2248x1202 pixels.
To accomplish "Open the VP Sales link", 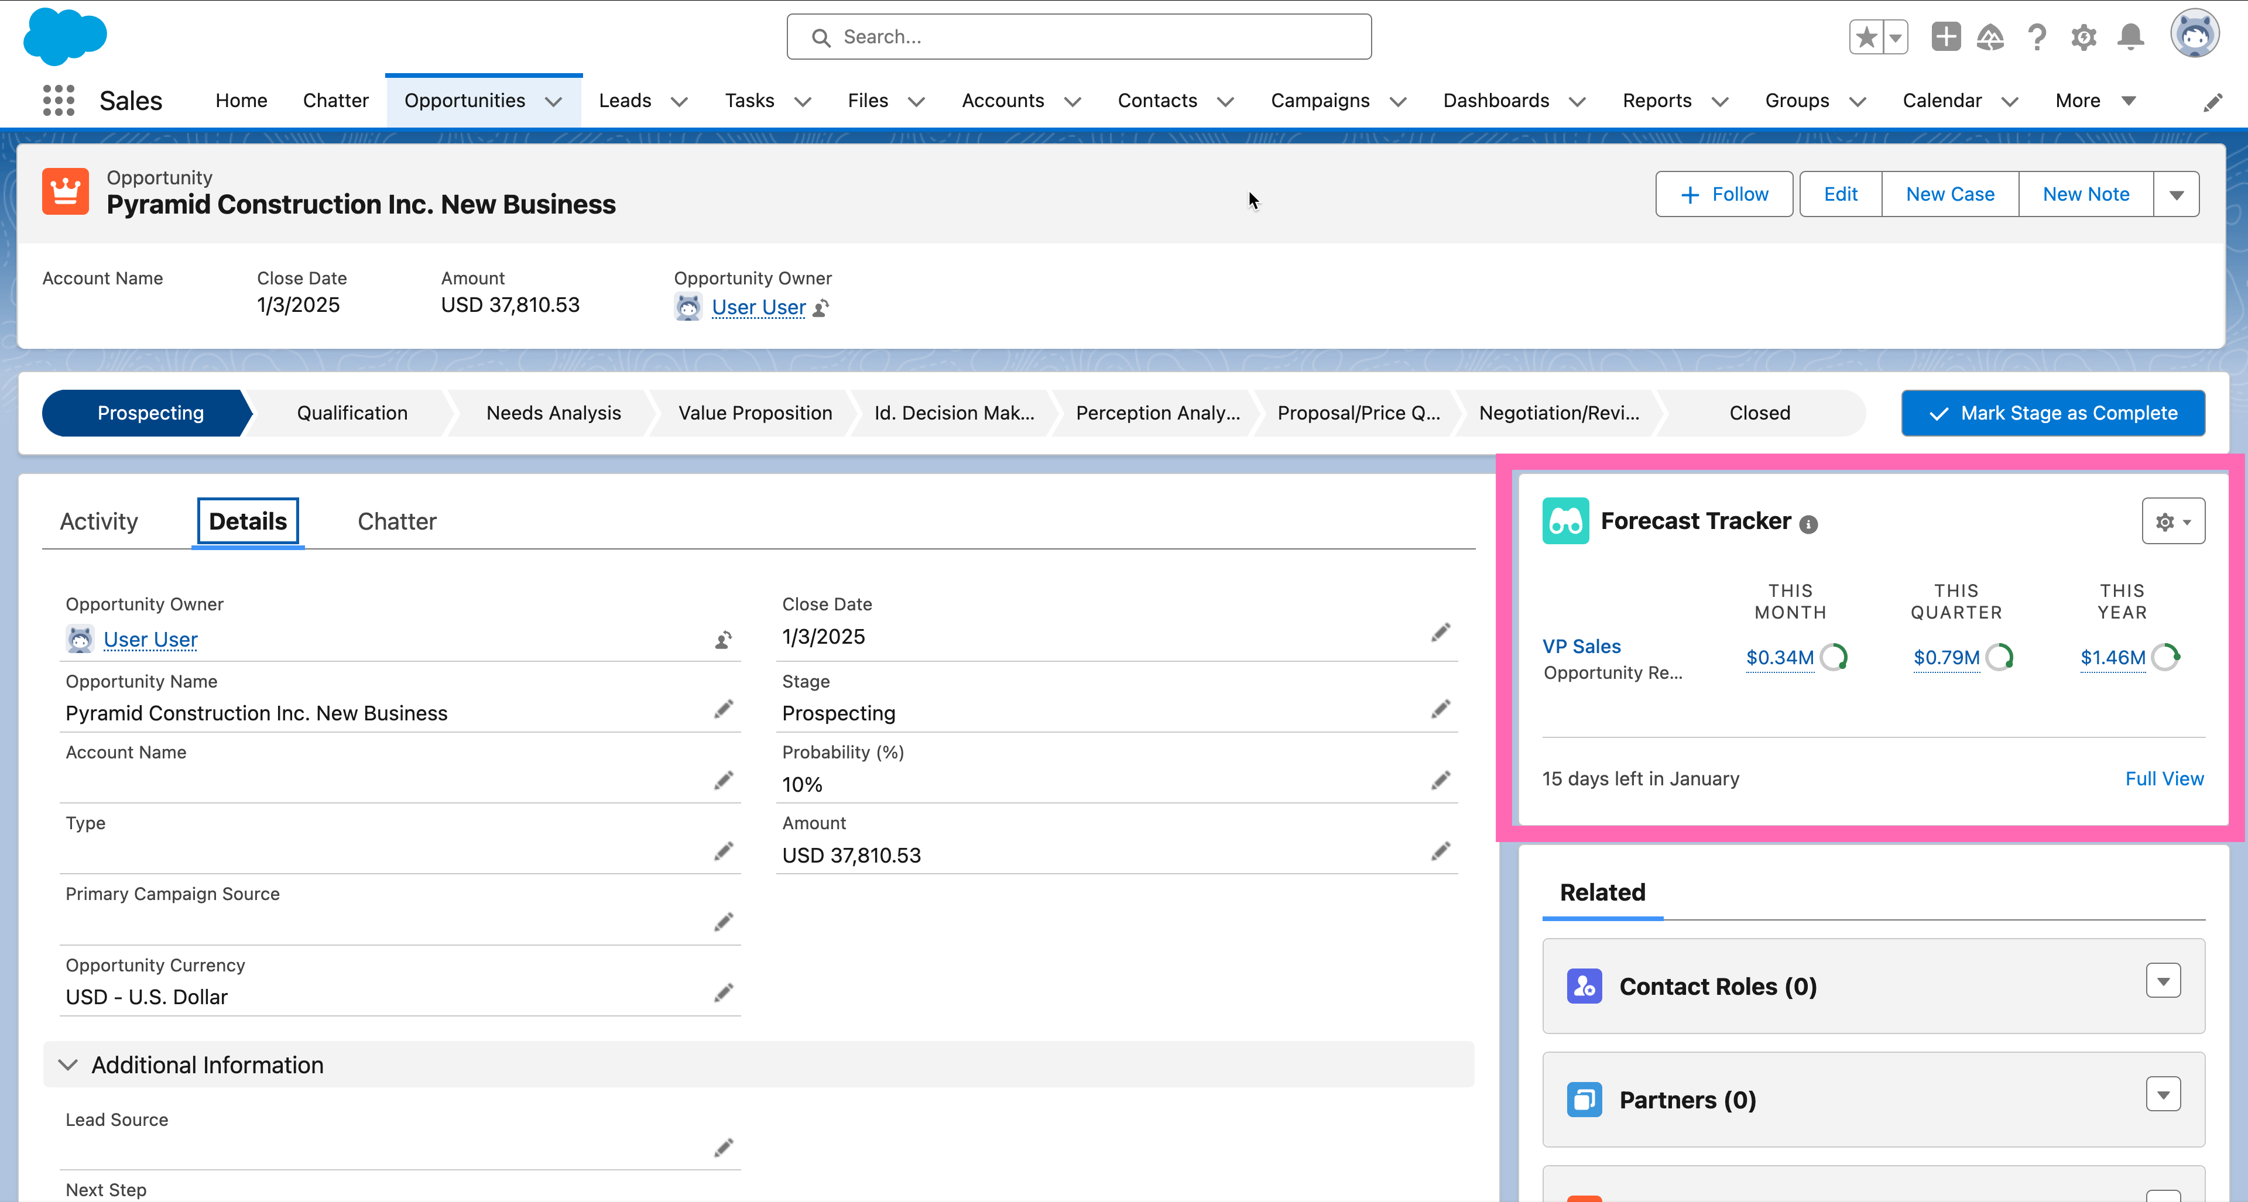I will pos(1581,647).
